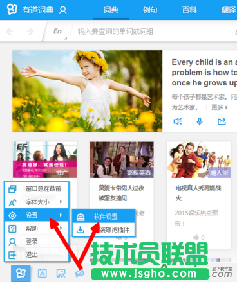Click the download icon for word-capture plugin
Viewport: 237px width, 284px height.
coord(81,230)
